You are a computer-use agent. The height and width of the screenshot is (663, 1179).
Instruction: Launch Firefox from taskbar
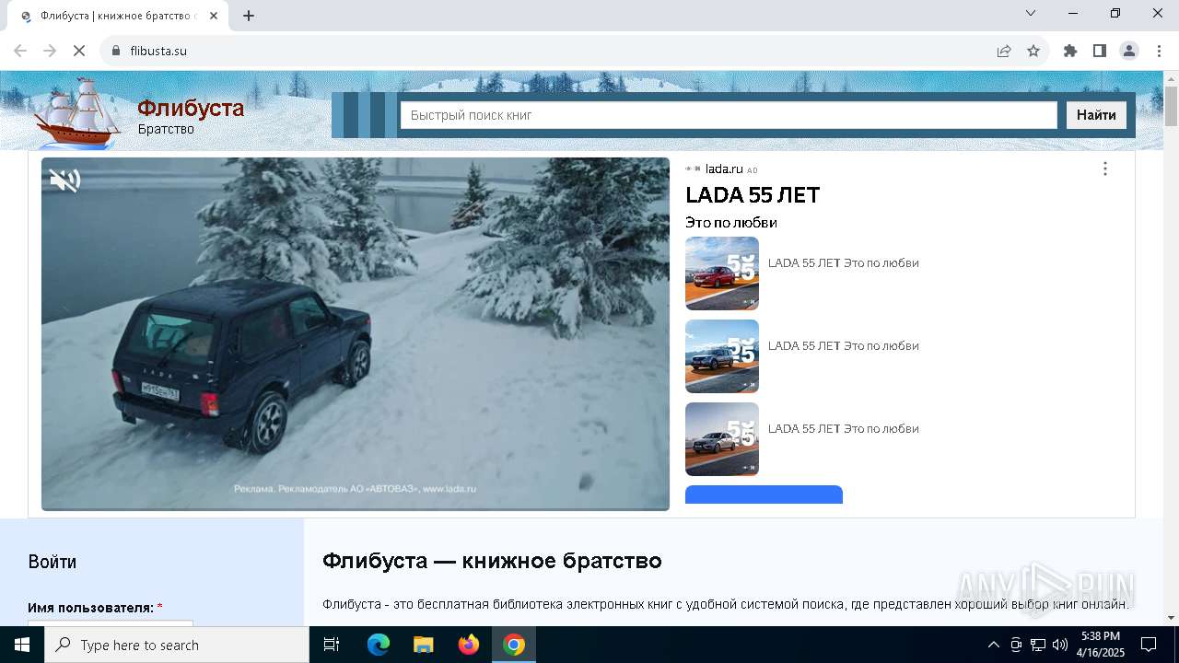(x=469, y=645)
